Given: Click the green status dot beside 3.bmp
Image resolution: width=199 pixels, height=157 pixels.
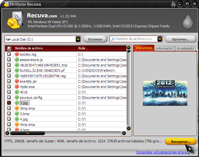Looking at the screenshot, I should click(17, 113).
